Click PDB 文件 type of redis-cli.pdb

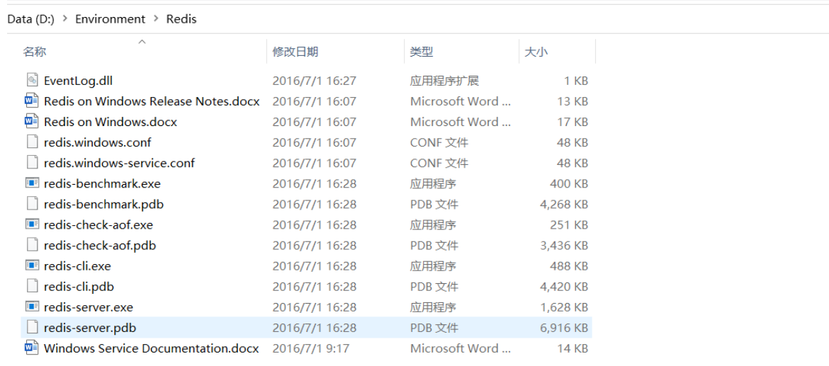click(434, 287)
